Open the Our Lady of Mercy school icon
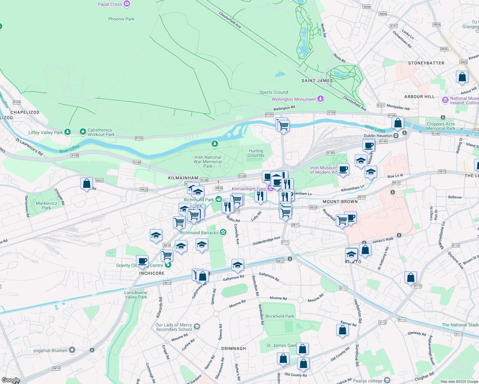This screenshot has height=384, width=479. point(197,327)
